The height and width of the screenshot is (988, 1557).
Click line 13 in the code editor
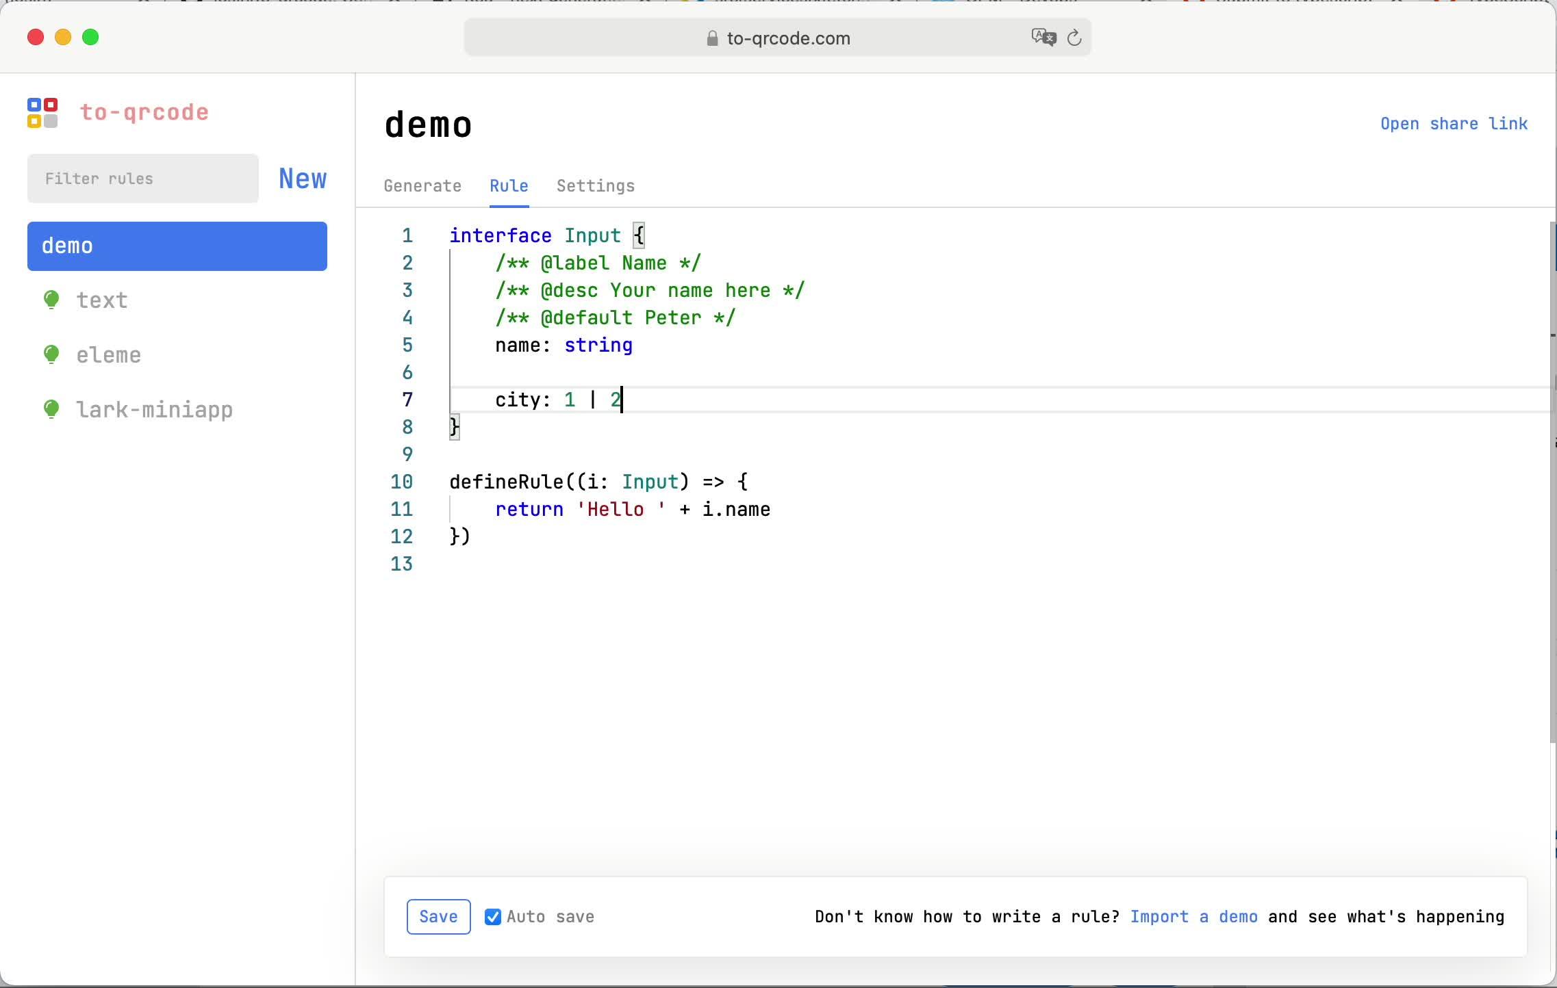coord(616,564)
